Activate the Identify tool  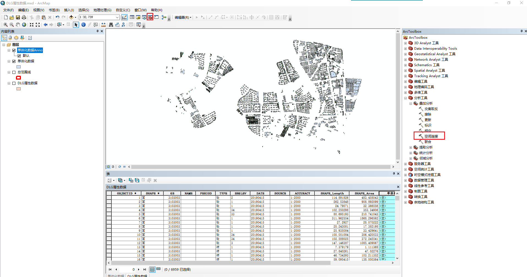83,25
